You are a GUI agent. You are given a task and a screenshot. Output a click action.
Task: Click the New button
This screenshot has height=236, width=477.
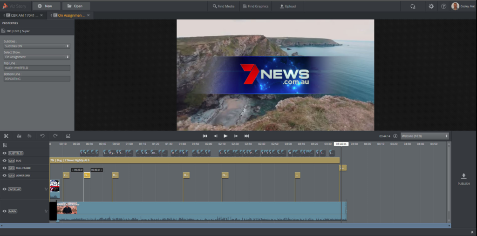[46, 6]
